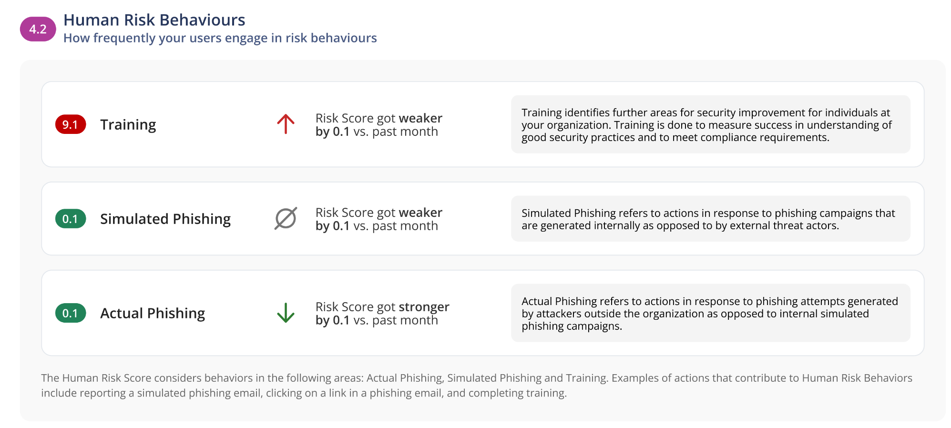Click the Simulated Phishing description box
951x428 pixels.
[710, 219]
